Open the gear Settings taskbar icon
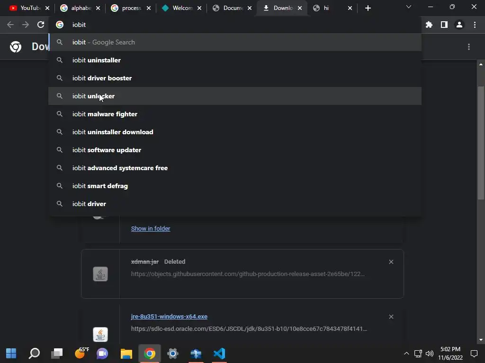 click(172, 354)
